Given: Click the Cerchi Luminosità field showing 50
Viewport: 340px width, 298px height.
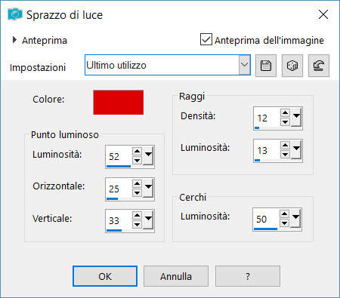Looking at the screenshot, I should click(x=266, y=219).
